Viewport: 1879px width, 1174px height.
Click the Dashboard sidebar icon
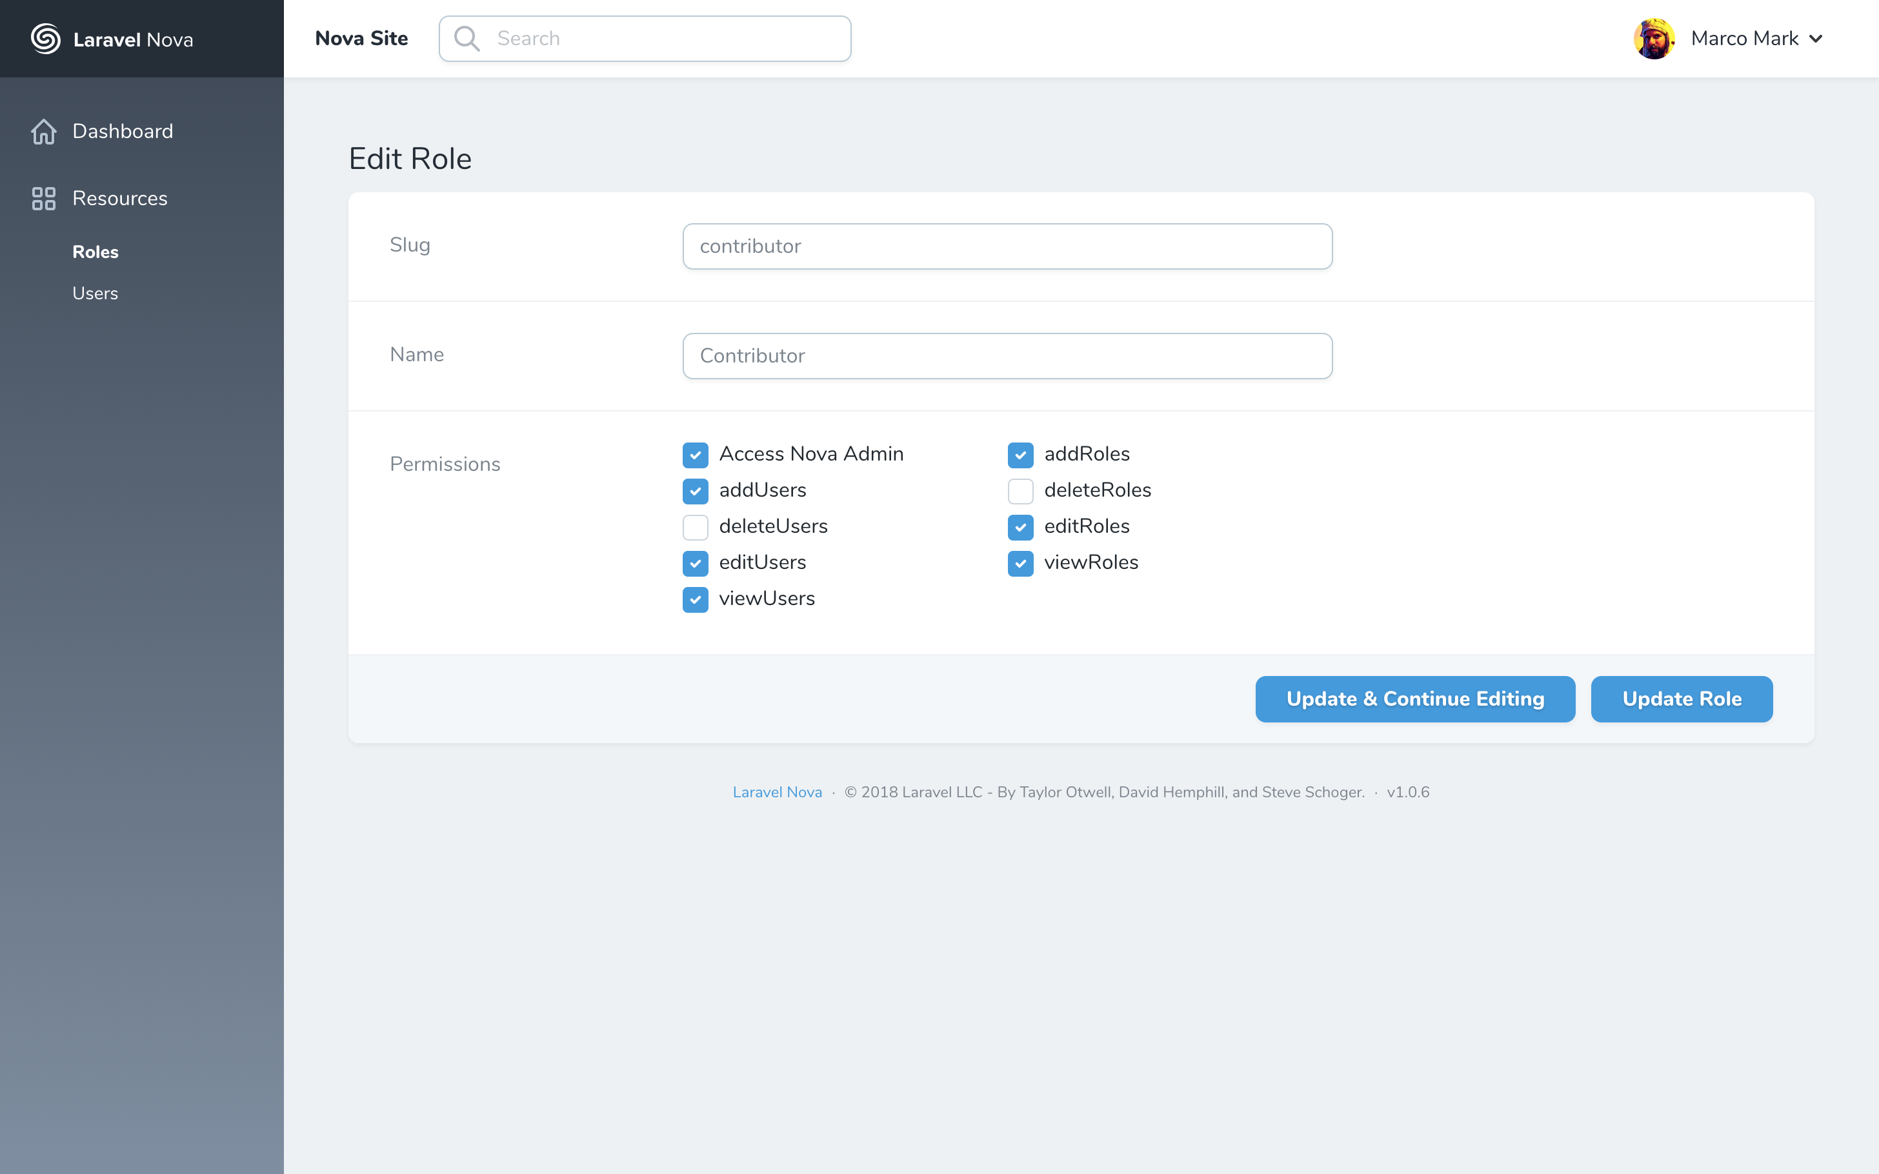coord(42,131)
